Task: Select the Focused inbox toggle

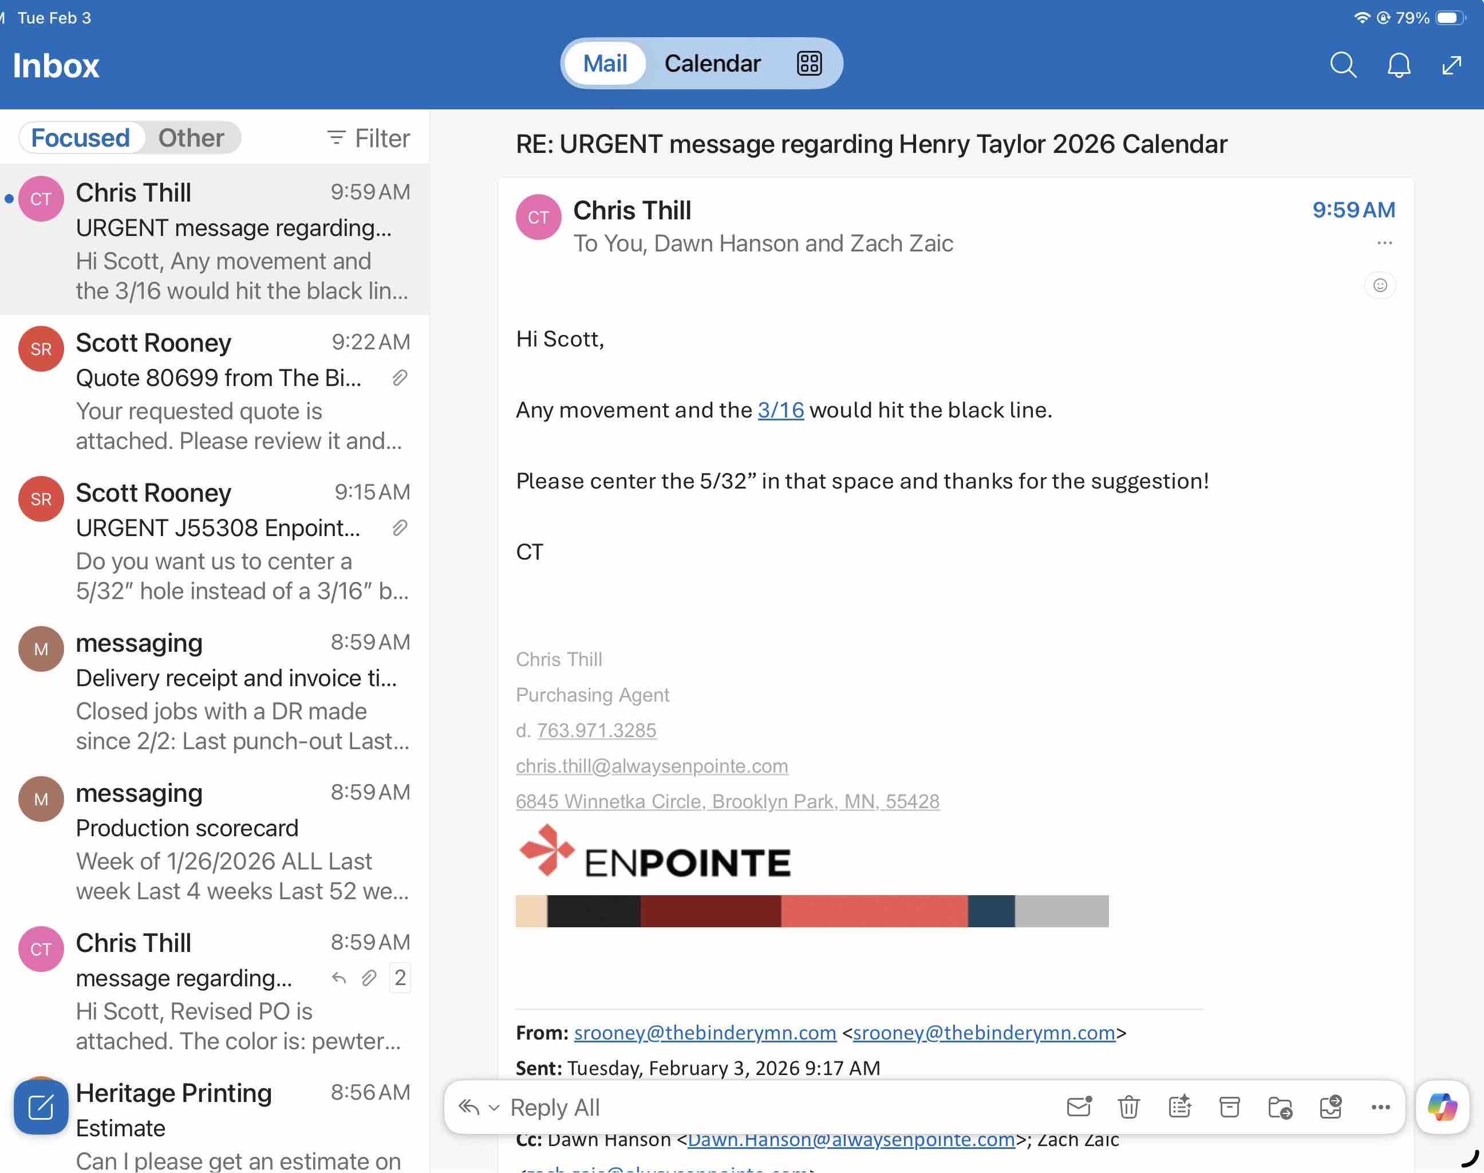Action: coord(81,138)
